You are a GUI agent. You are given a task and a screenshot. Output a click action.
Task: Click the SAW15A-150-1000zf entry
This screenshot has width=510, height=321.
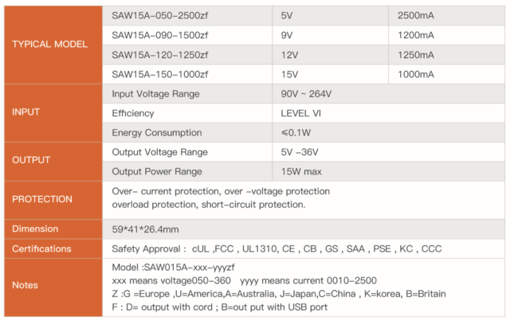tap(159, 74)
